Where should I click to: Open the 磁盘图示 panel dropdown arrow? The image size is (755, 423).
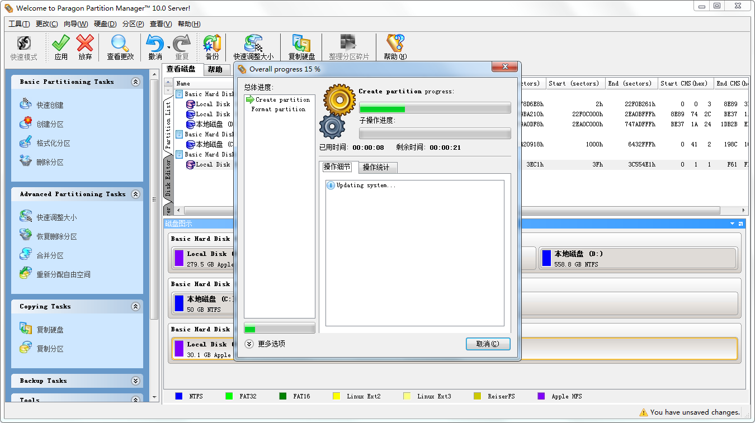click(x=733, y=224)
